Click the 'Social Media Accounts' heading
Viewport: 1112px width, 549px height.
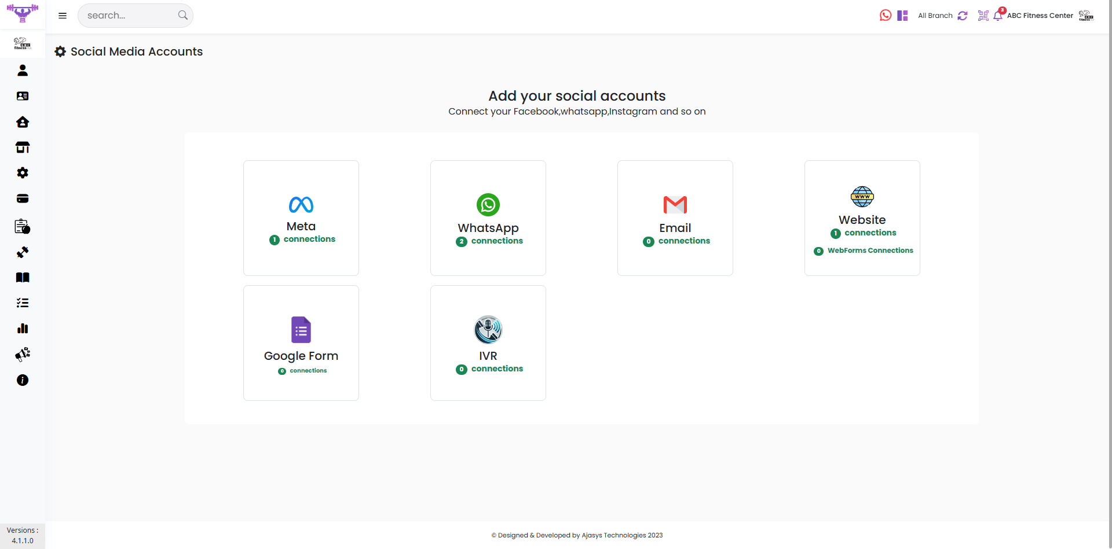tap(137, 51)
